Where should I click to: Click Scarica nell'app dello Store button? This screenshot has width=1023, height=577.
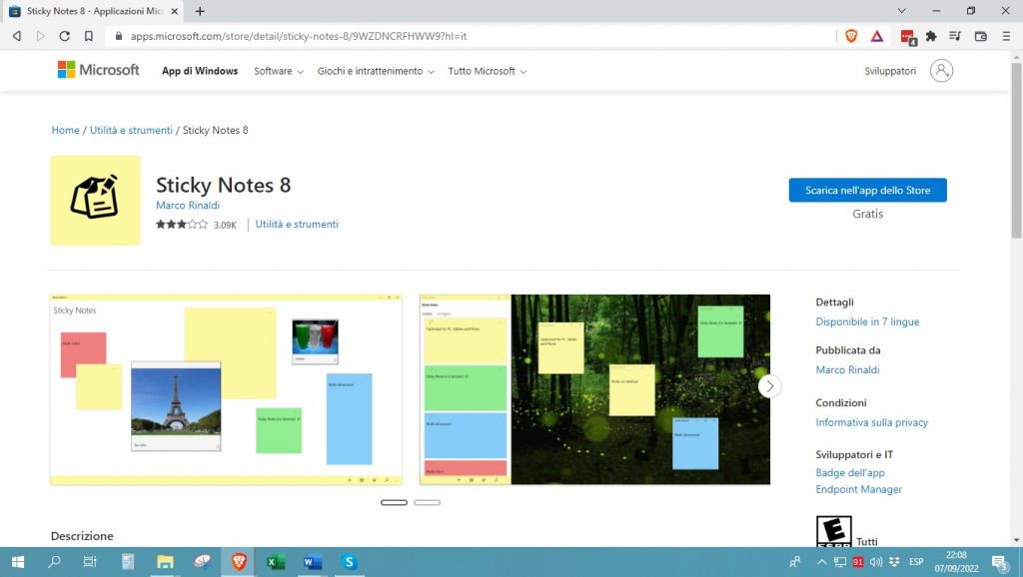click(867, 190)
